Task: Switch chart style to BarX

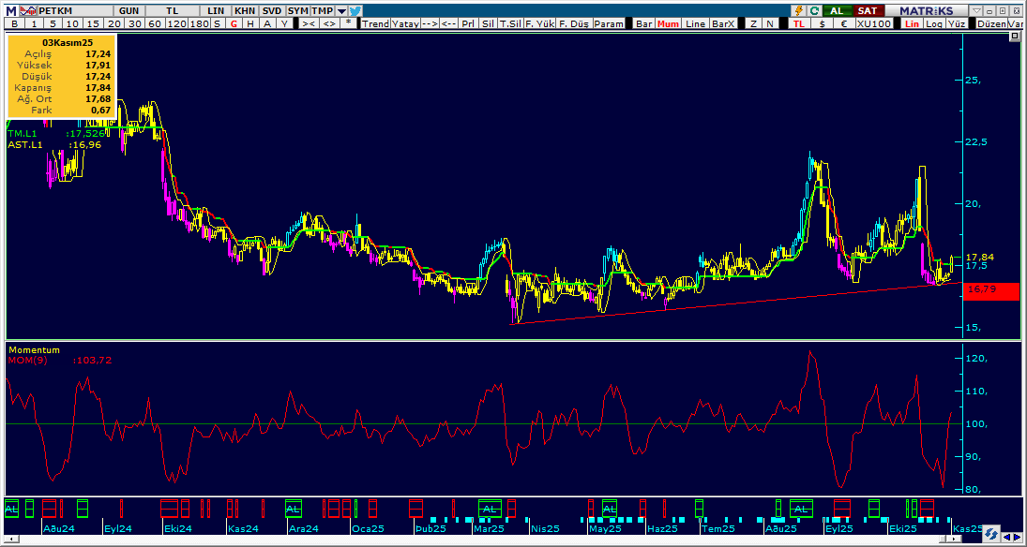Action: [723, 22]
